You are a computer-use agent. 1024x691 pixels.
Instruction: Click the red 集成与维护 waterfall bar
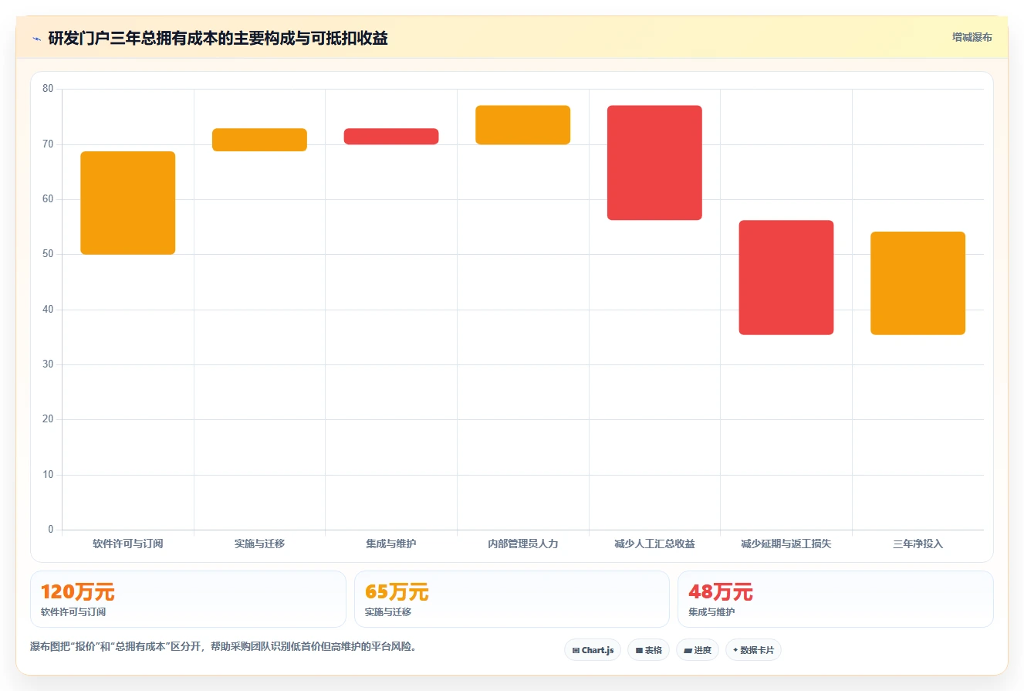pyautogui.click(x=391, y=137)
